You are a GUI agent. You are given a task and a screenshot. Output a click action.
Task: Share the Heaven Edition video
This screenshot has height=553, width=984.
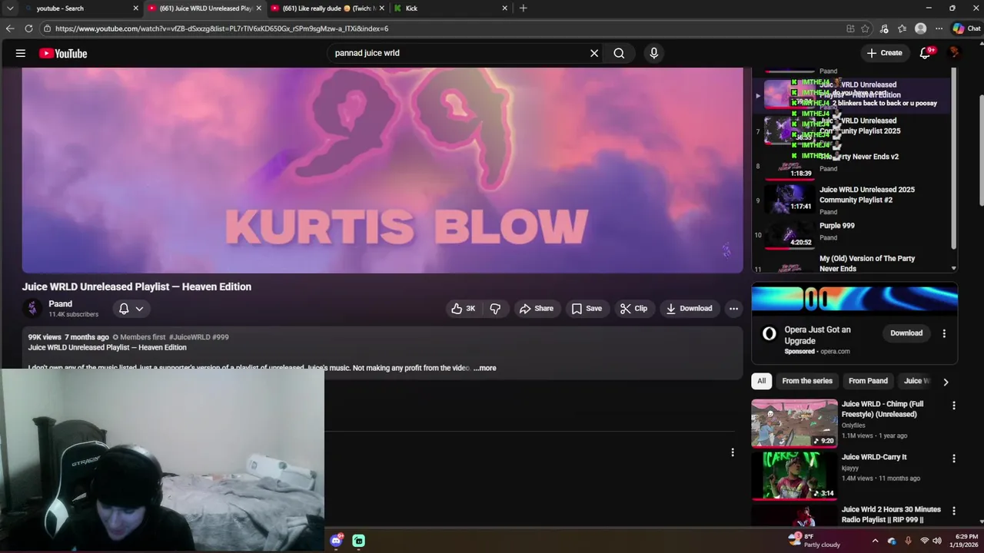(537, 309)
